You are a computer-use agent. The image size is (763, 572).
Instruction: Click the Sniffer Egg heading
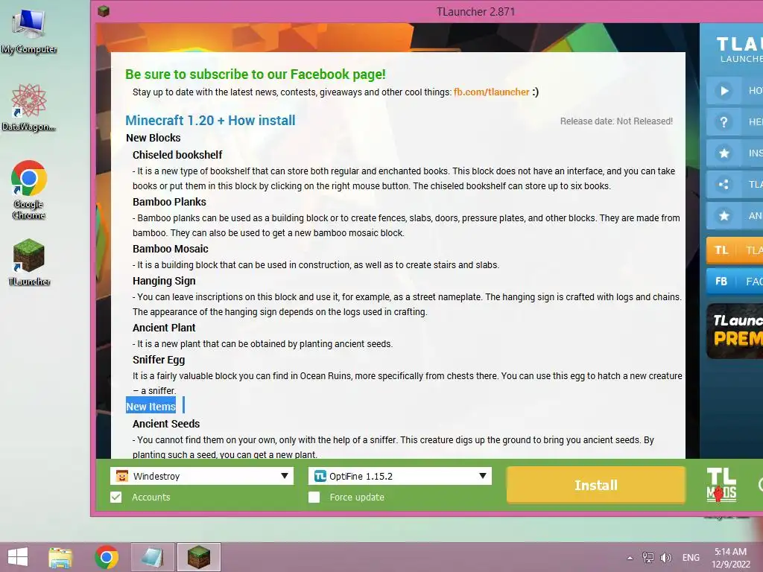pyautogui.click(x=159, y=360)
